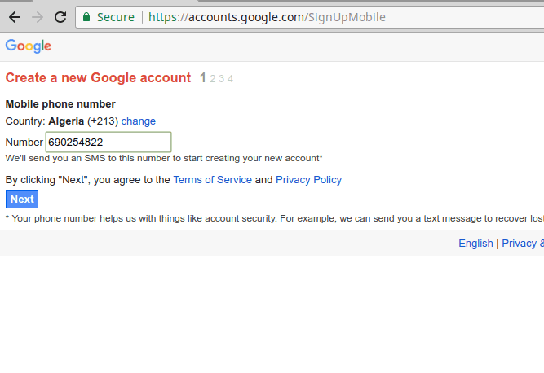The height and width of the screenshot is (373, 544).
Task: Select step 1 indicator in heading
Action: coord(203,78)
